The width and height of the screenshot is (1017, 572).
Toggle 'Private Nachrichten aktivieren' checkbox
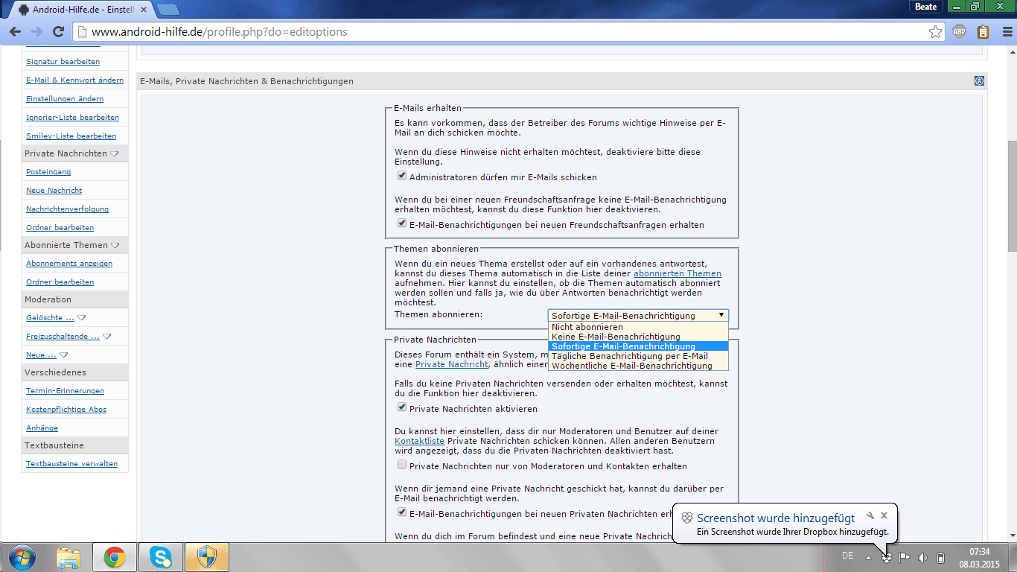(402, 408)
